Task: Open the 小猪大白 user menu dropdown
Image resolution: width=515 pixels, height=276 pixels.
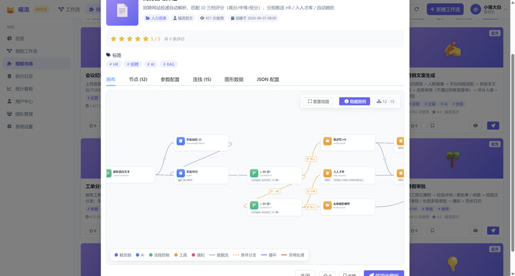Action: [x=489, y=9]
